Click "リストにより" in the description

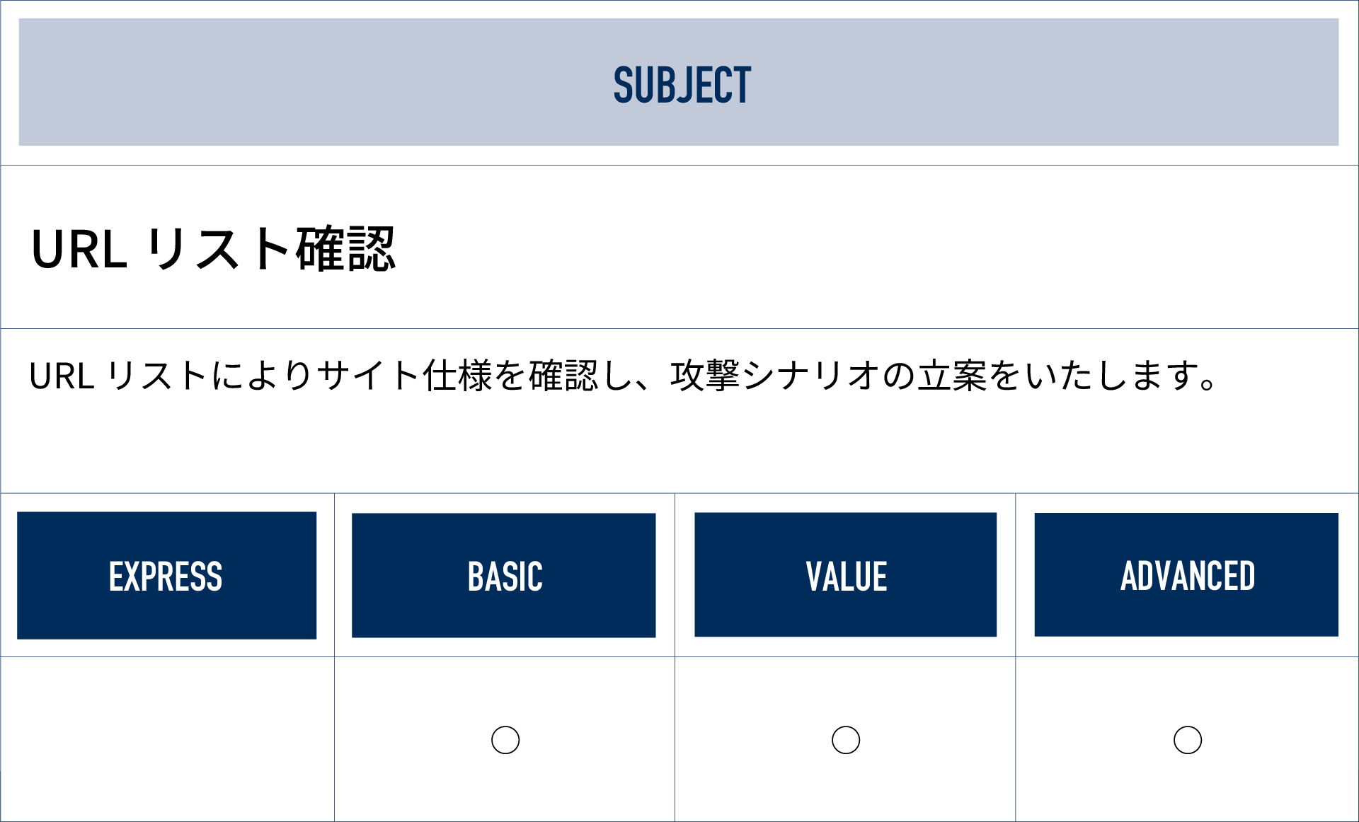(x=210, y=376)
